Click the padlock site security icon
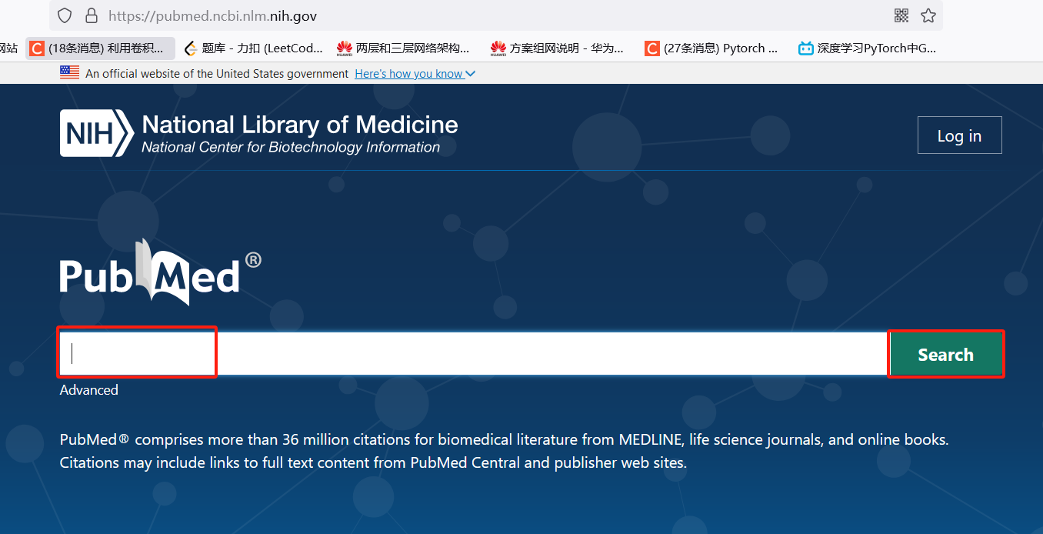Viewport: 1043px width, 534px height. 91,15
